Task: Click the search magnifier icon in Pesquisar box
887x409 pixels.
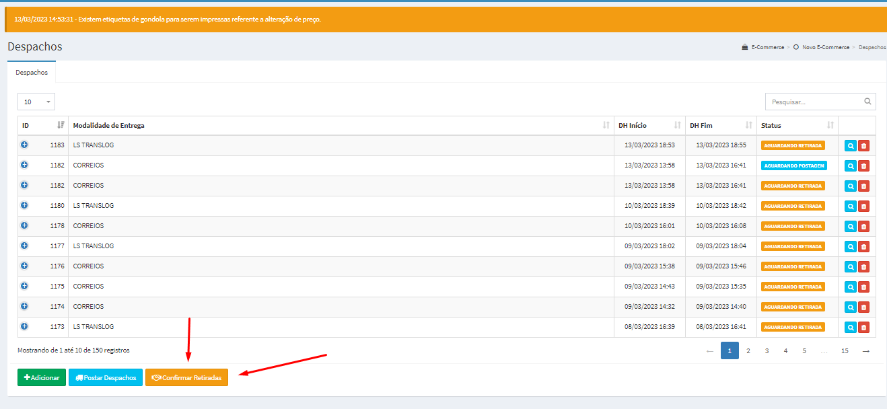Action: 868,102
